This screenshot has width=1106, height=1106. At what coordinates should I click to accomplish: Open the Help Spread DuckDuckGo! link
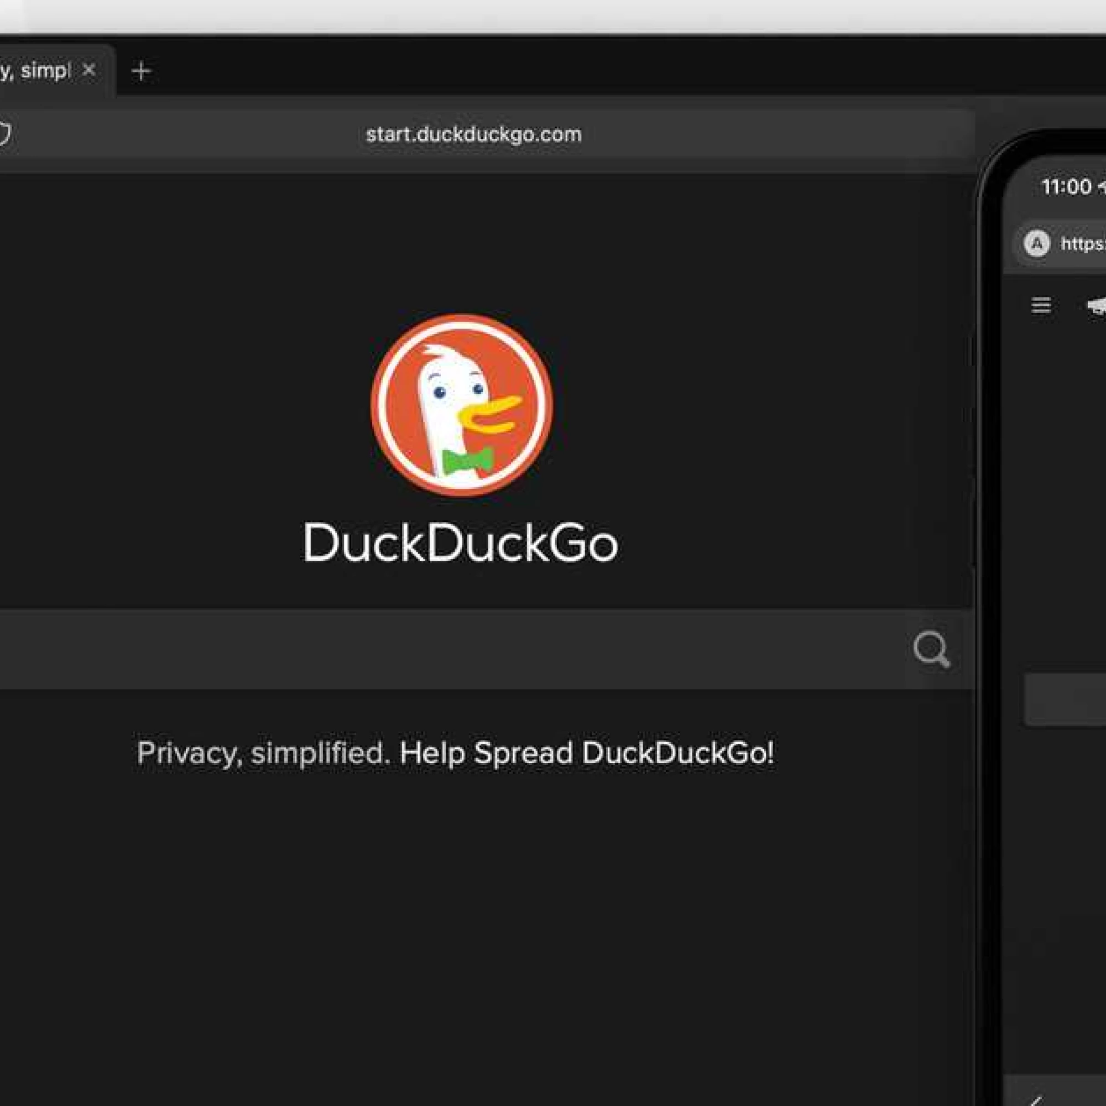pyautogui.click(x=587, y=753)
